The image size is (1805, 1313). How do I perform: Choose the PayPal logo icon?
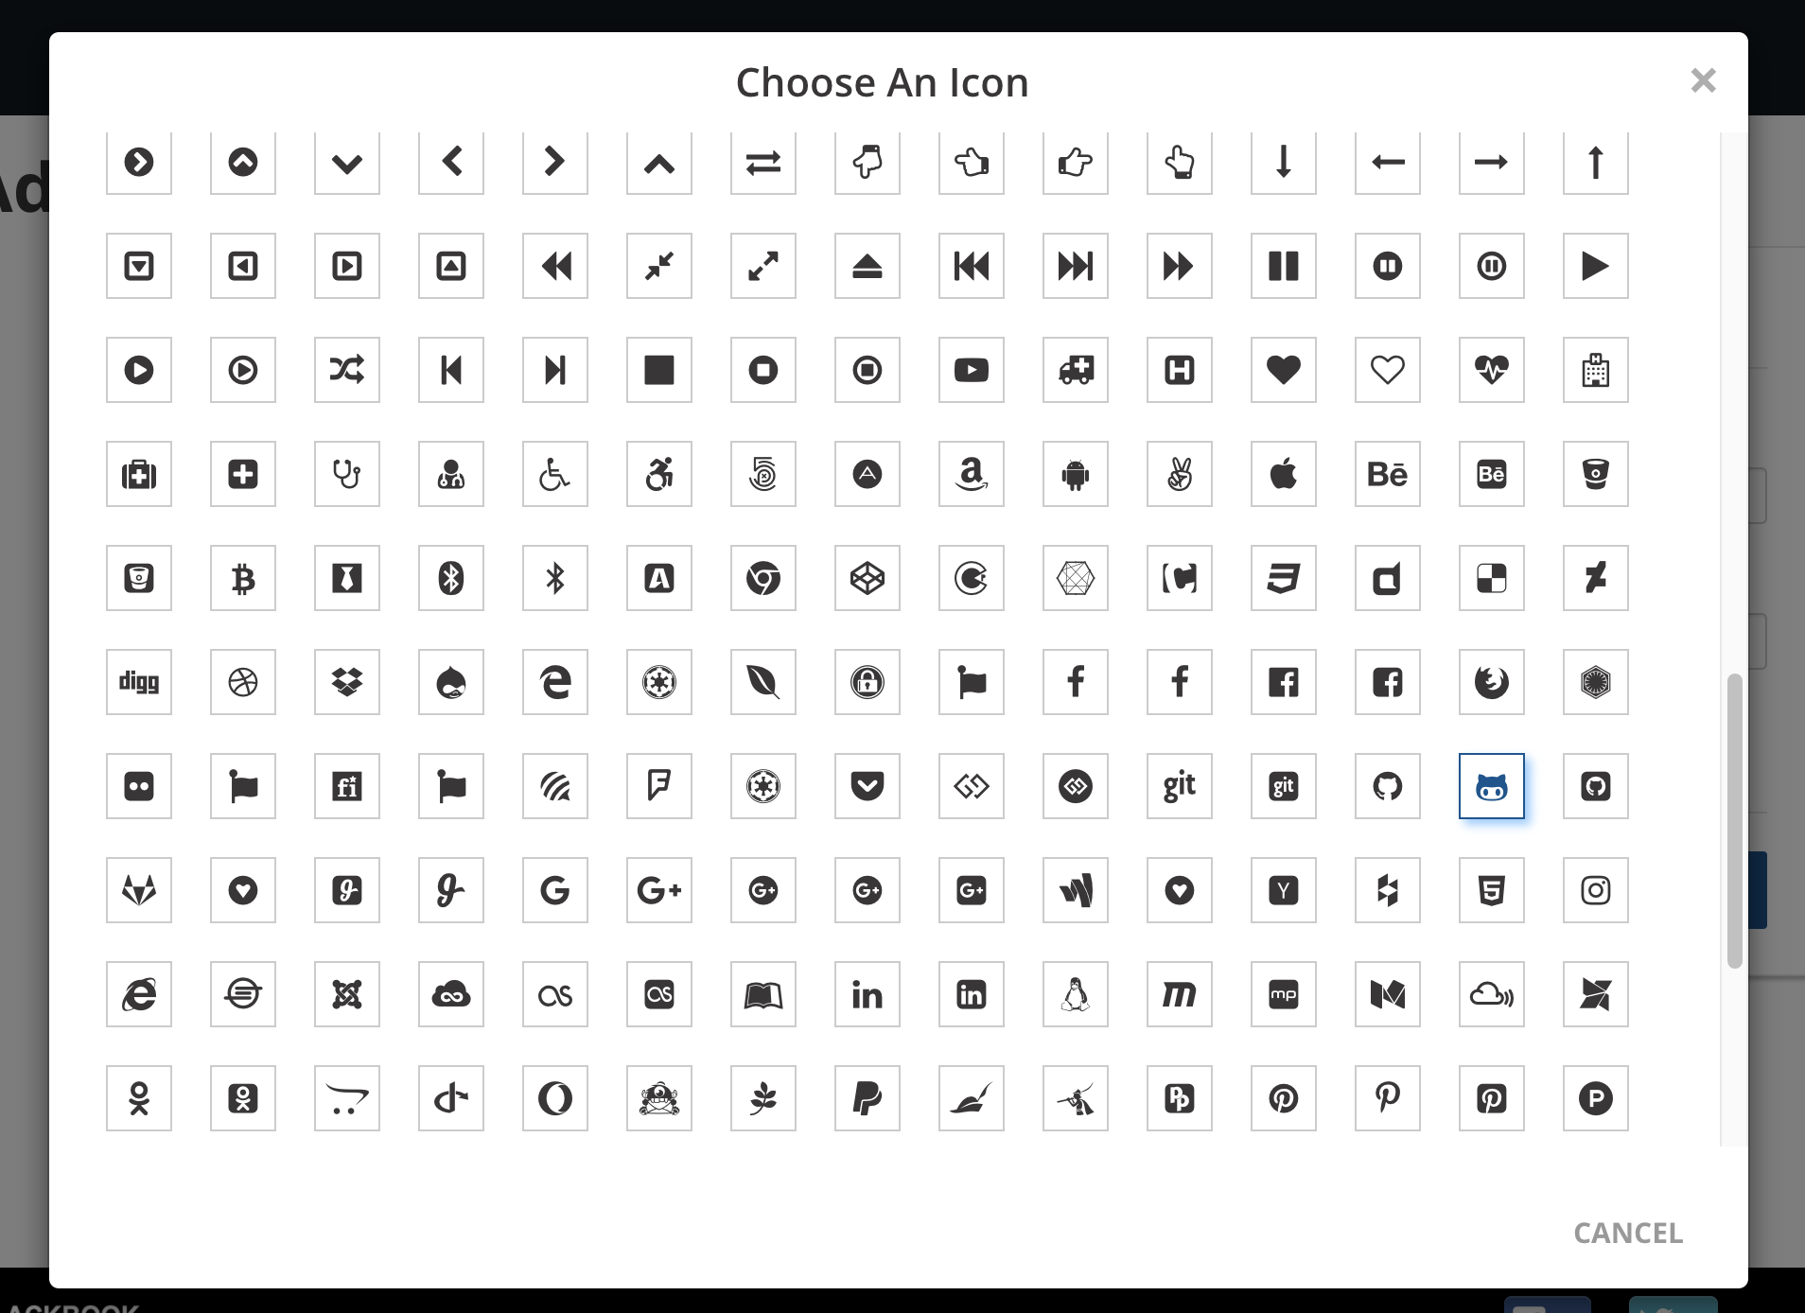(x=867, y=1098)
